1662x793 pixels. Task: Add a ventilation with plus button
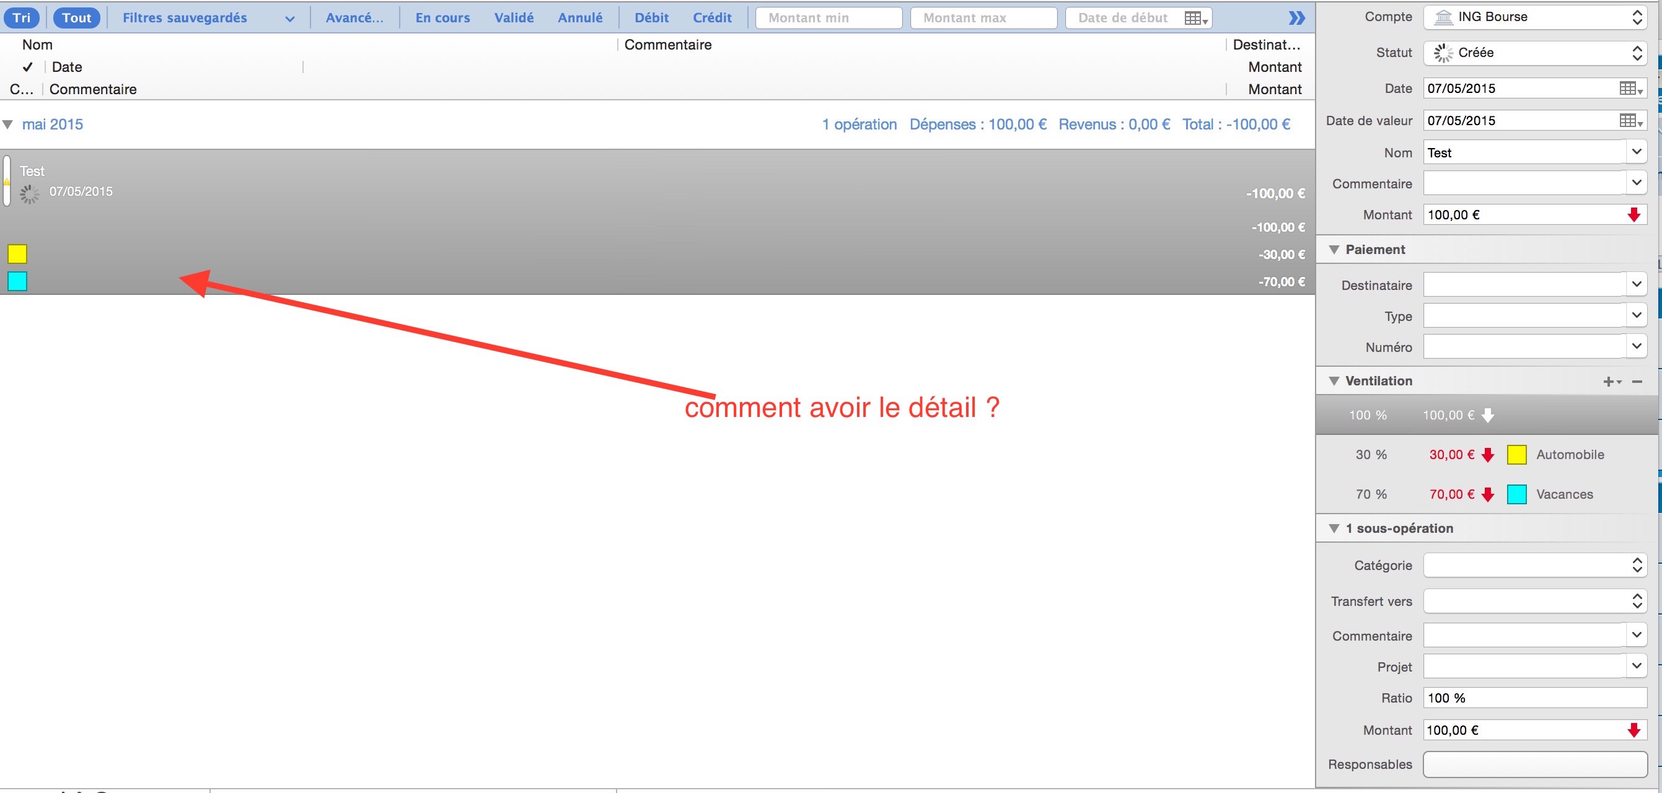pos(1611,382)
